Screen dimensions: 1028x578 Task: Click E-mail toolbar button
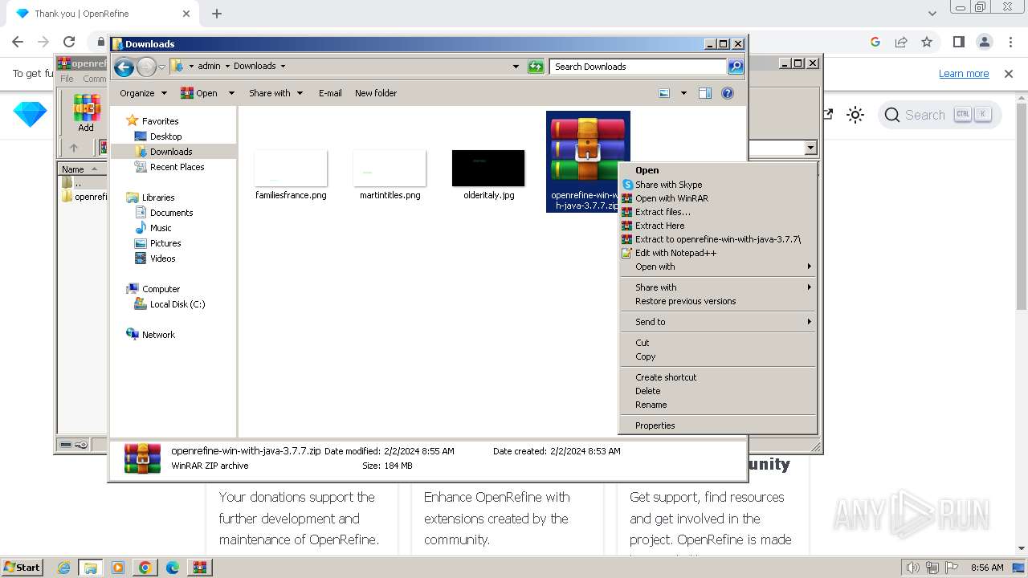point(330,93)
